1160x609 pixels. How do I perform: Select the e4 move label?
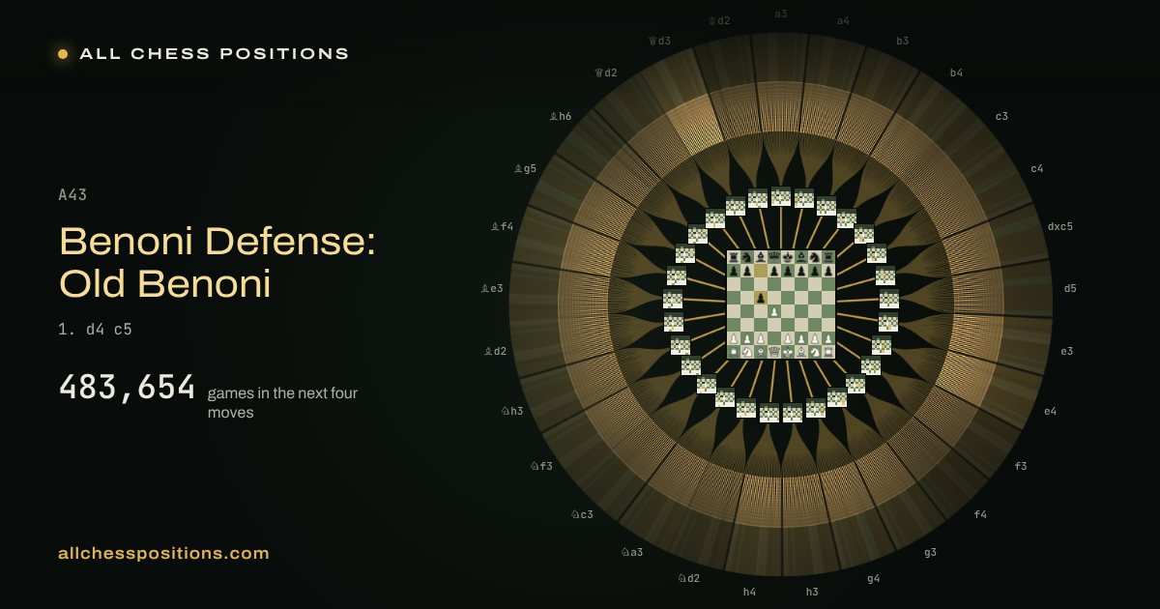[1051, 411]
